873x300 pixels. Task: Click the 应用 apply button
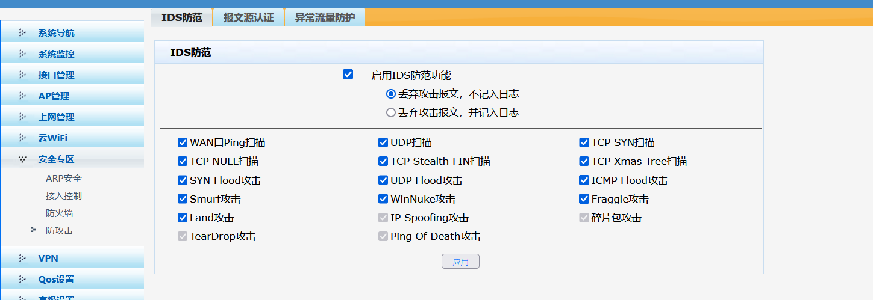[460, 262]
